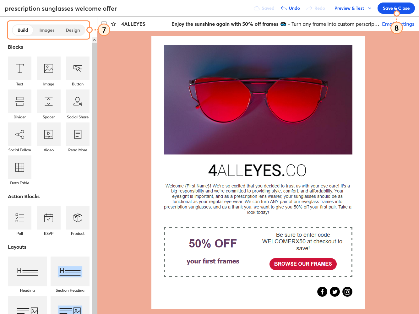Screen dimensions: 419x314
Task: Click the Action Blocks section heading
Action: (x=24, y=197)
